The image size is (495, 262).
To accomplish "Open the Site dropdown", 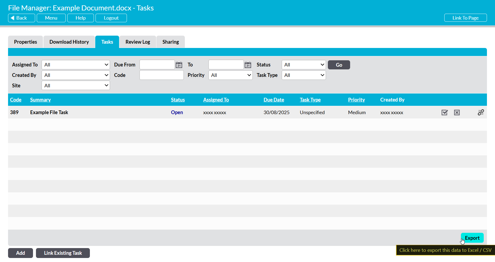I will click(76, 86).
